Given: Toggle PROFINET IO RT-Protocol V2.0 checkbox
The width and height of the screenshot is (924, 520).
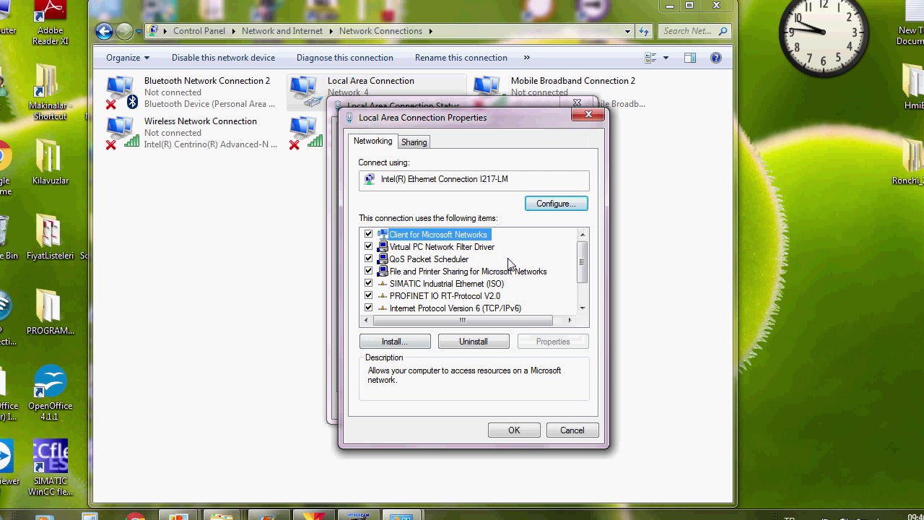Looking at the screenshot, I should (x=369, y=296).
